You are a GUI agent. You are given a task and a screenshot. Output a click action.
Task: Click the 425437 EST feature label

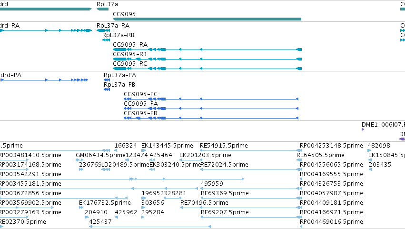point(100,222)
